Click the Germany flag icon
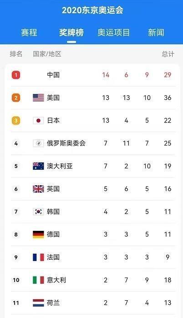The image size is (183, 318). (38, 235)
